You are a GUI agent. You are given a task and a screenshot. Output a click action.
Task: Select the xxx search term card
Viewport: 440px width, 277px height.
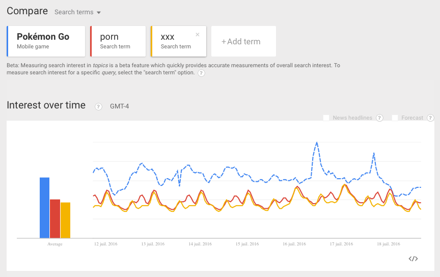pos(178,41)
